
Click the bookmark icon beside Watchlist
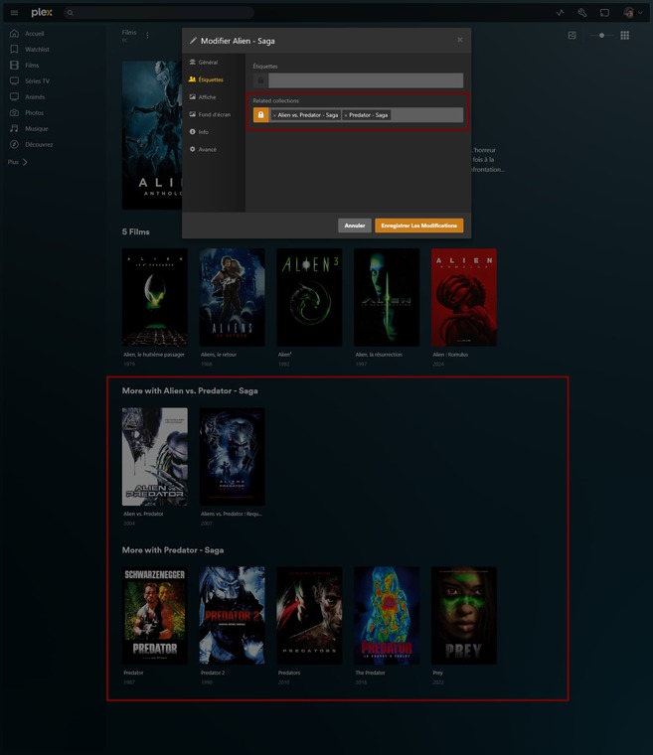15,49
